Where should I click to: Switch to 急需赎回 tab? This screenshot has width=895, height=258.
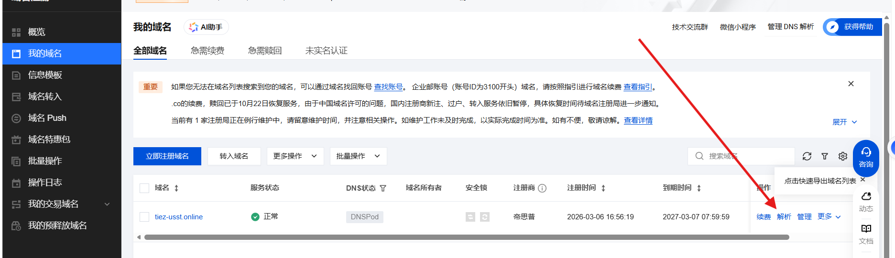[265, 51]
